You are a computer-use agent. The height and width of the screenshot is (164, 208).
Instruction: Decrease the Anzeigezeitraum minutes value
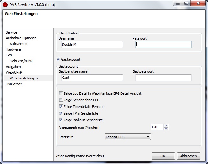pos(166,129)
